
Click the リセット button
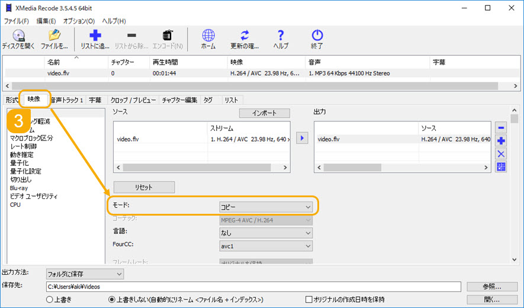tap(144, 187)
